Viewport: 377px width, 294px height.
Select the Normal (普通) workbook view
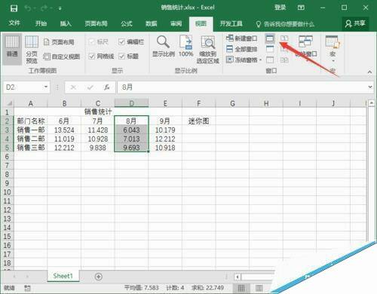pos(12,48)
